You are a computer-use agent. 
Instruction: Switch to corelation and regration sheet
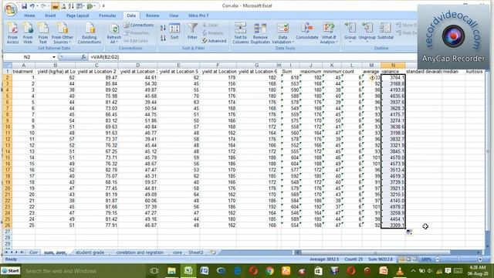(x=140, y=253)
